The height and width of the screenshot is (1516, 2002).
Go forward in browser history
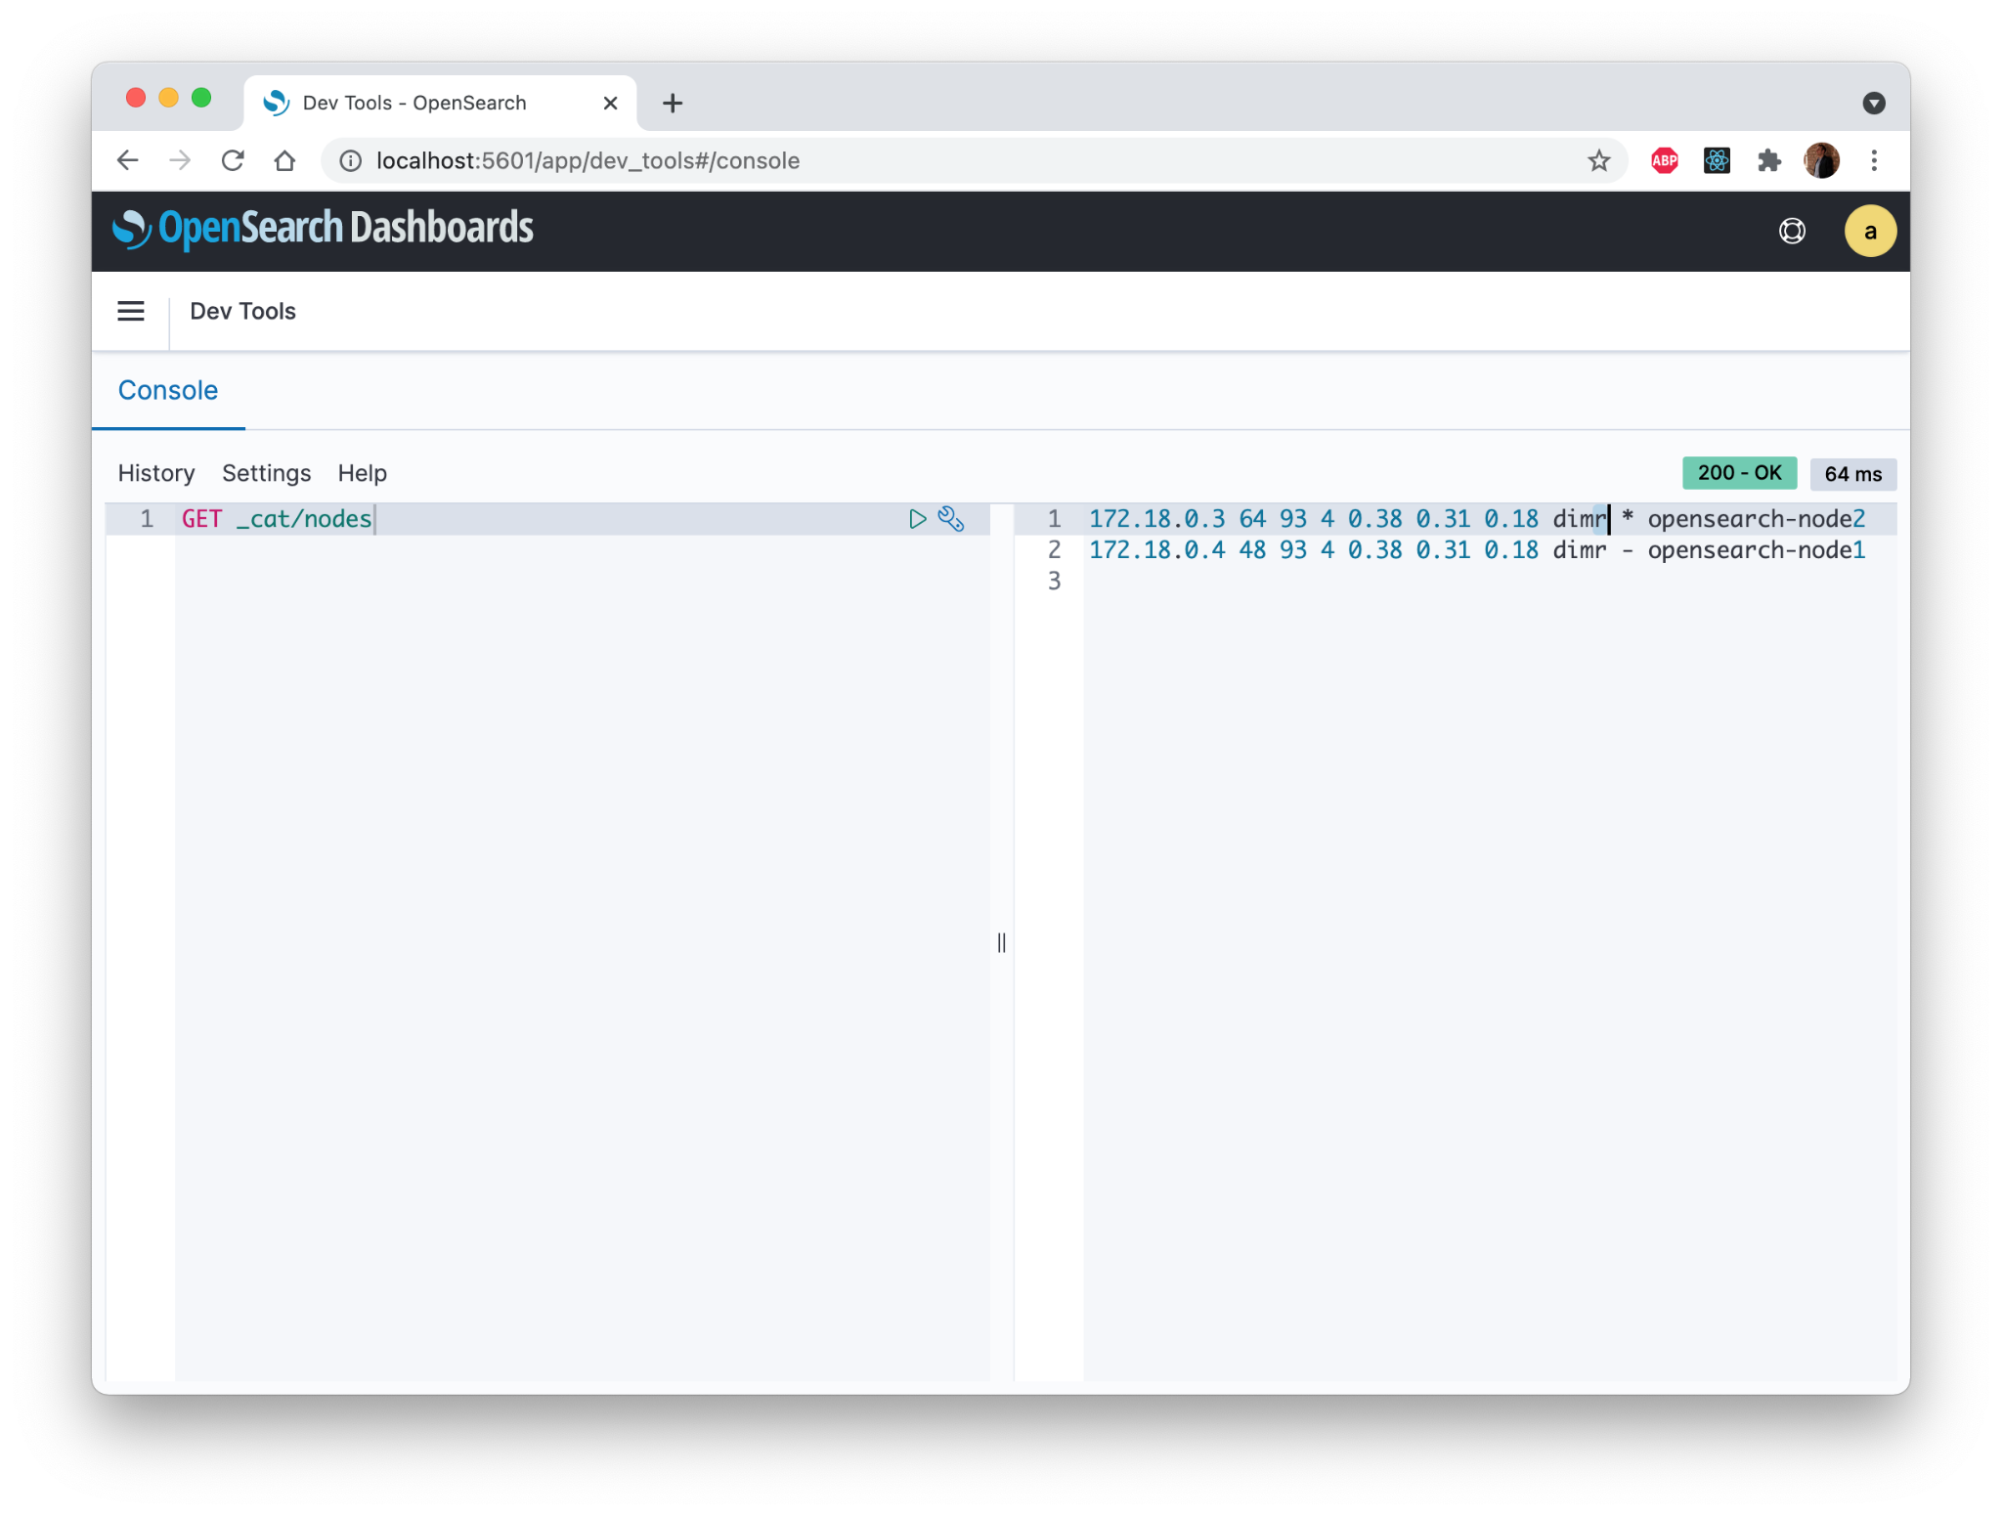click(x=180, y=160)
